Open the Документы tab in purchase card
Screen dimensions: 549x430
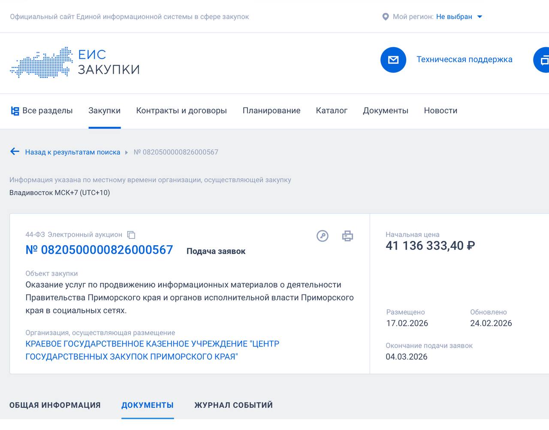tap(148, 405)
